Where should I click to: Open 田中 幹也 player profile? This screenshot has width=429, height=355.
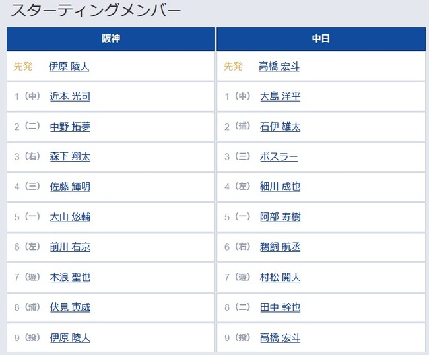(x=280, y=307)
